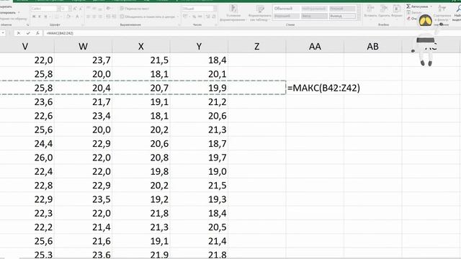The image size is (461, 259).
Task: Select column Y header
Action: point(199,46)
